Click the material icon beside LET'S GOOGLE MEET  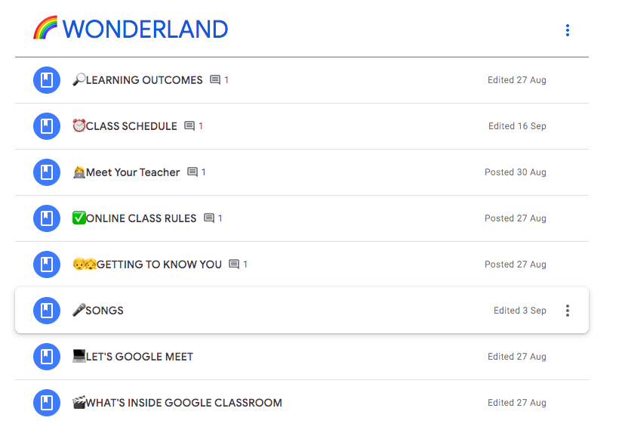pyautogui.click(x=47, y=356)
